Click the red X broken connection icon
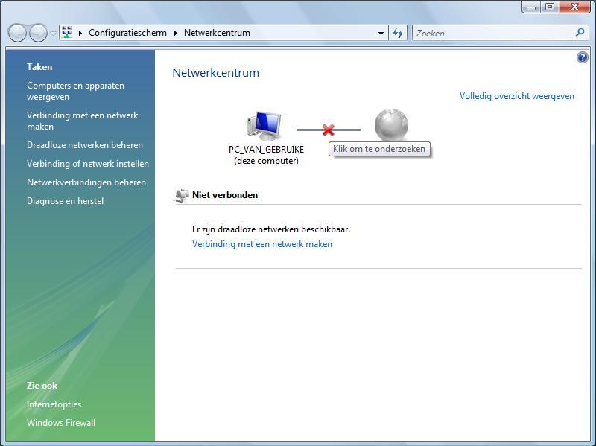Viewport: 596px width, 446px height. (329, 130)
